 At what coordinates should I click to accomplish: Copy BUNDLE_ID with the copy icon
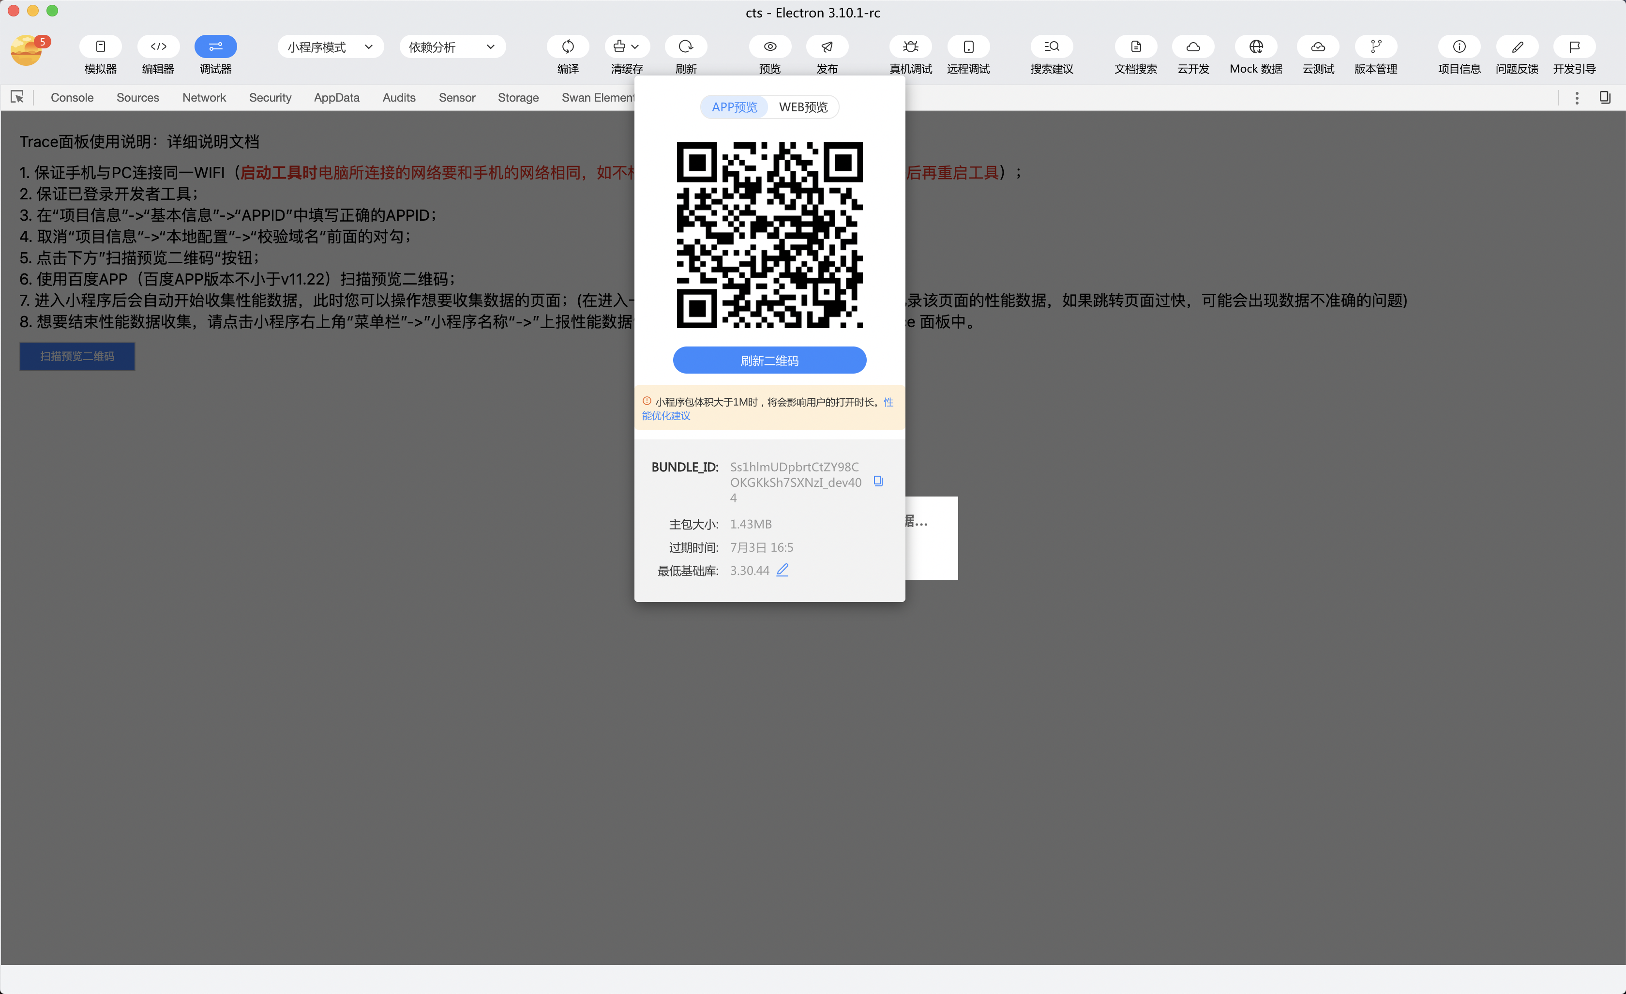point(878,481)
